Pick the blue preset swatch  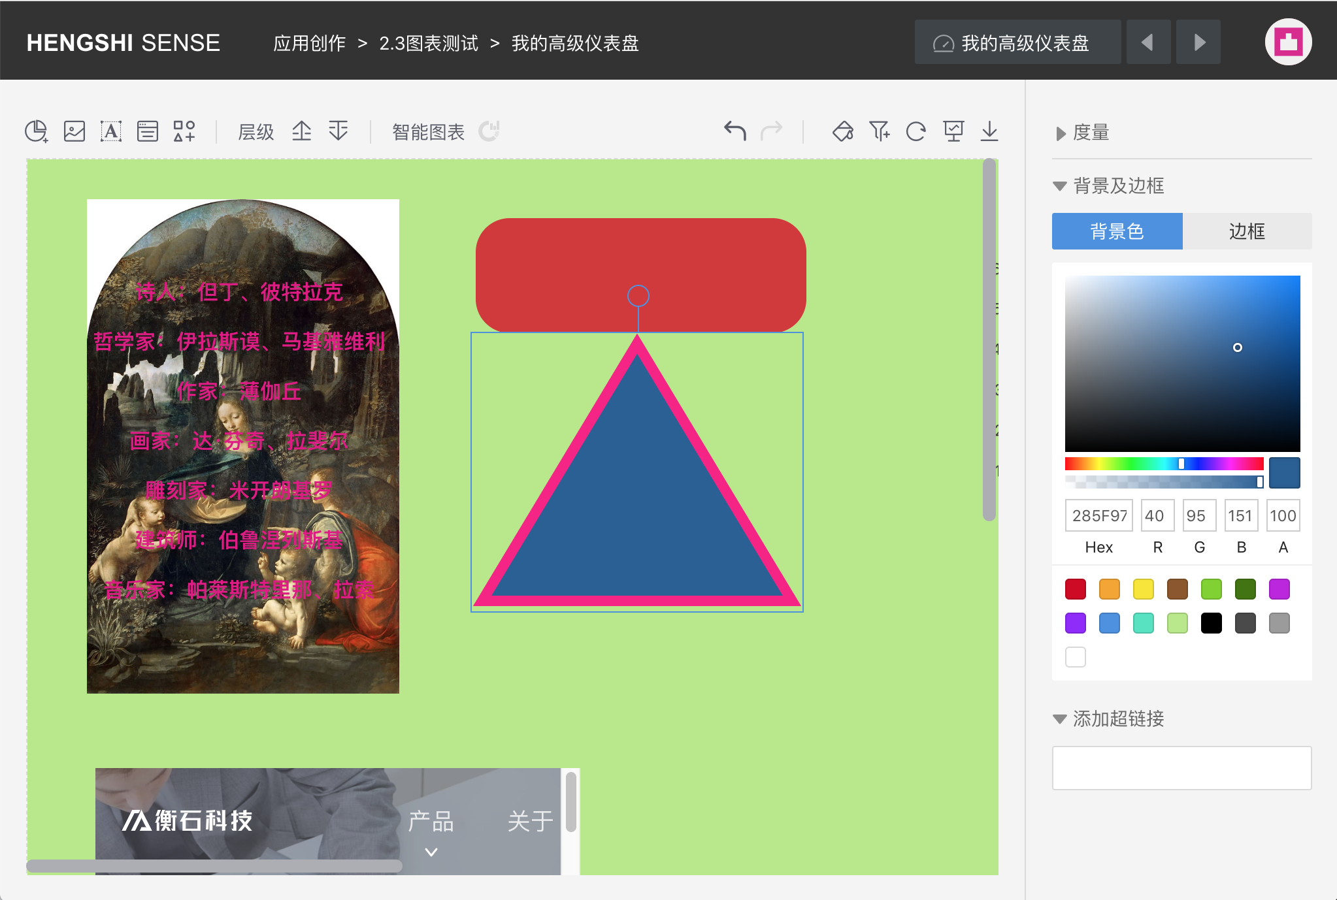point(1110,623)
